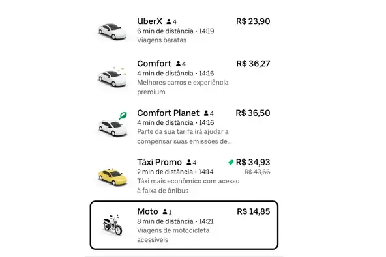The width and height of the screenshot is (386, 257).
Task: Choose the Comfort ride title
Action: pos(154,64)
